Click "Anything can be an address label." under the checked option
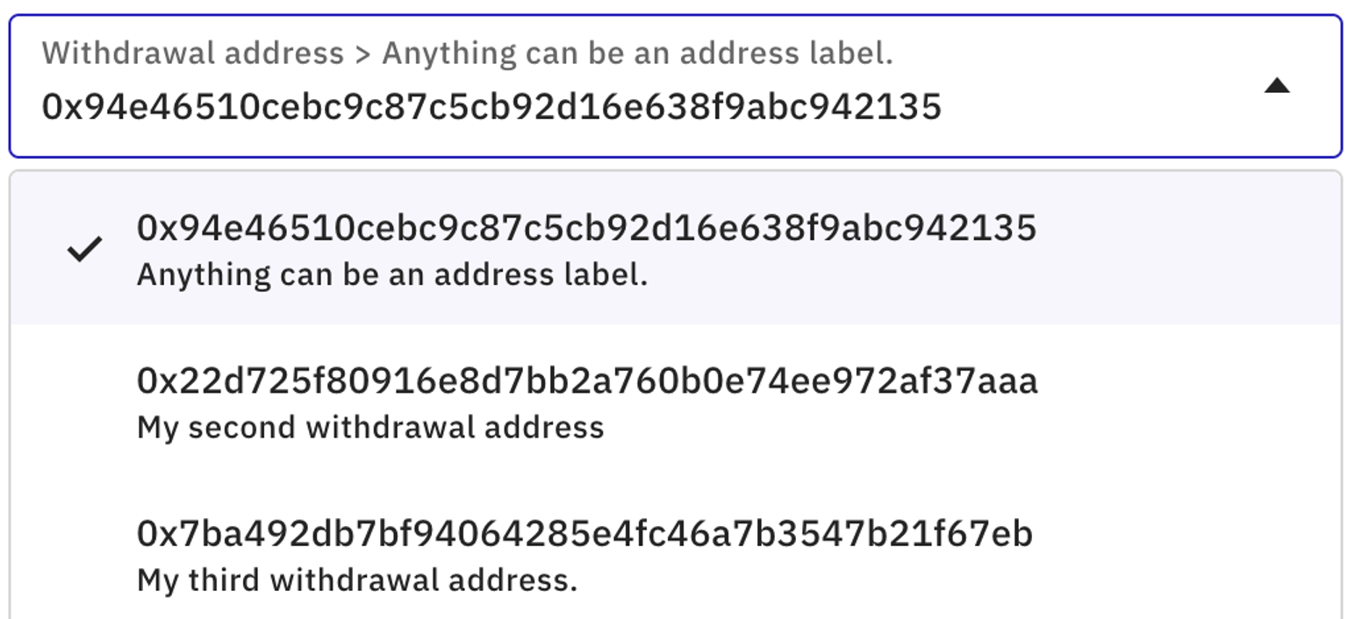This screenshot has height=619, width=1348. [391, 275]
